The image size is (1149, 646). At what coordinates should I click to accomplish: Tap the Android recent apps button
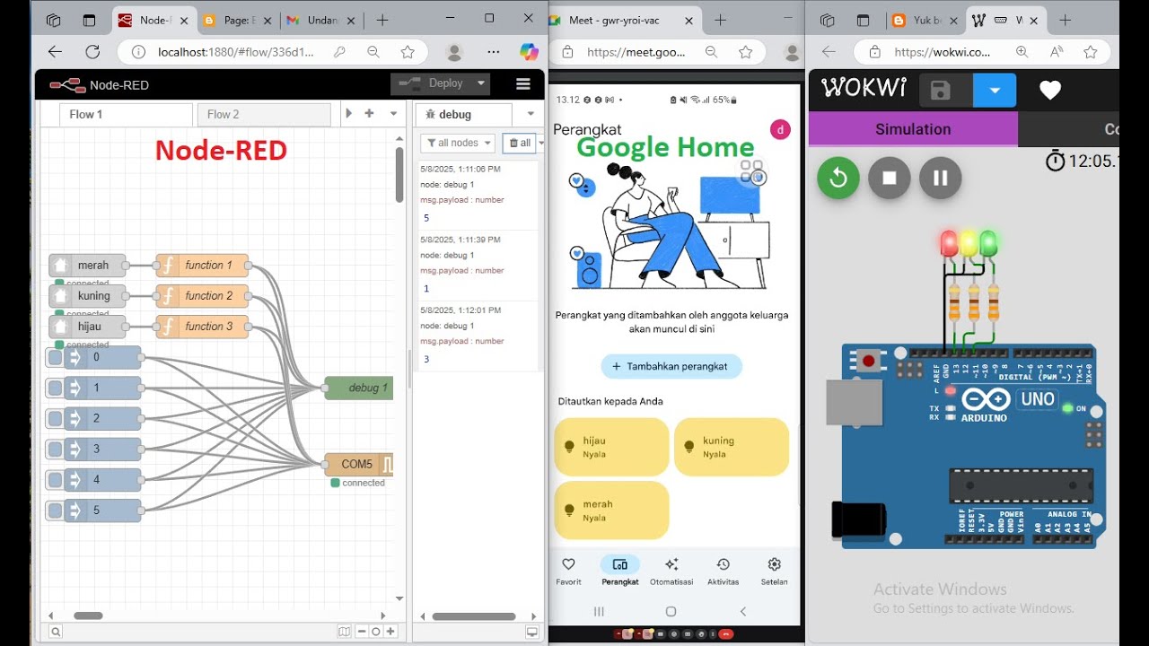point(600,611)
